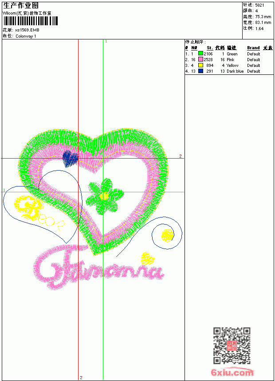The image size is (275, 381).
Task: Click the yellow dot inside blue swirl
Action: [167, 235]
